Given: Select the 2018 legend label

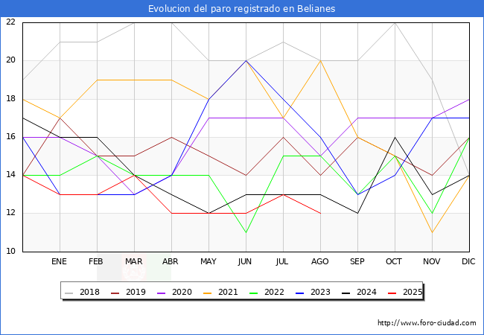Looking at the screenshot, I should click(x=89, y=292).
